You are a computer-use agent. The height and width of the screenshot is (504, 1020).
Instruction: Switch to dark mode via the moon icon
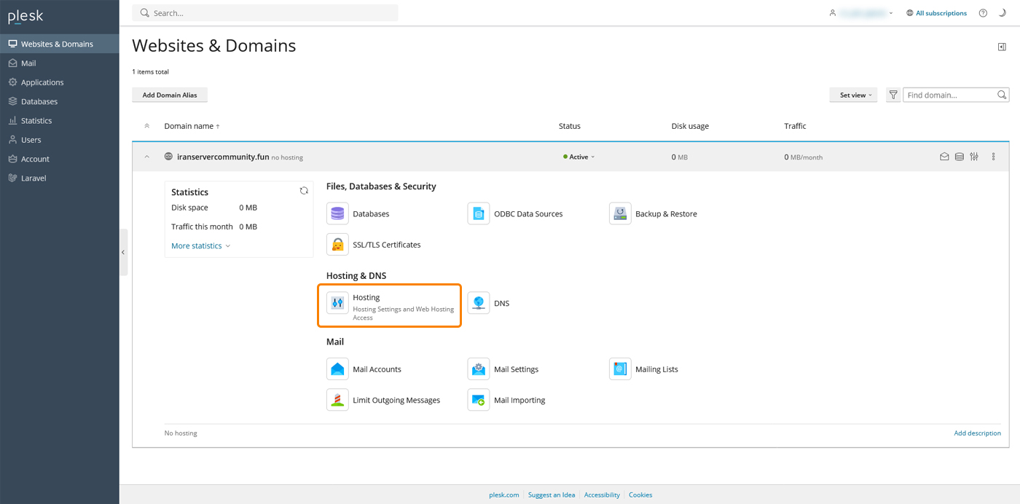coord(1003,12)
